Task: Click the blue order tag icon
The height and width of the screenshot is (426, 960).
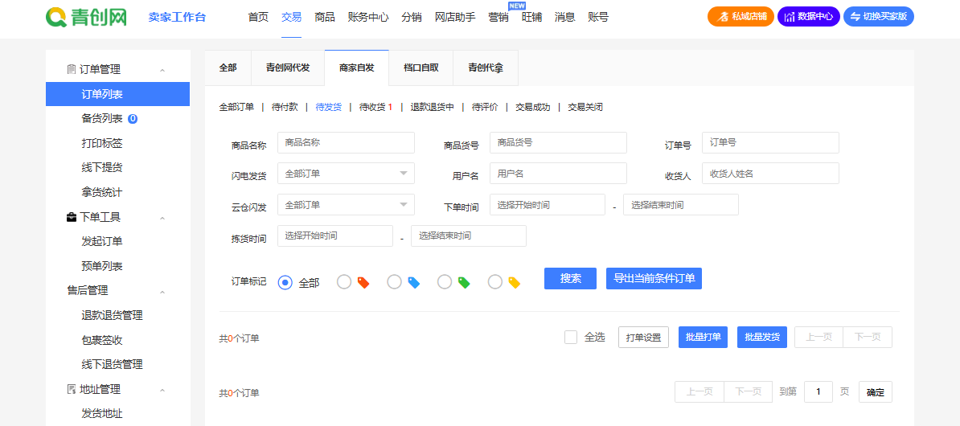Action: [414, 282]
